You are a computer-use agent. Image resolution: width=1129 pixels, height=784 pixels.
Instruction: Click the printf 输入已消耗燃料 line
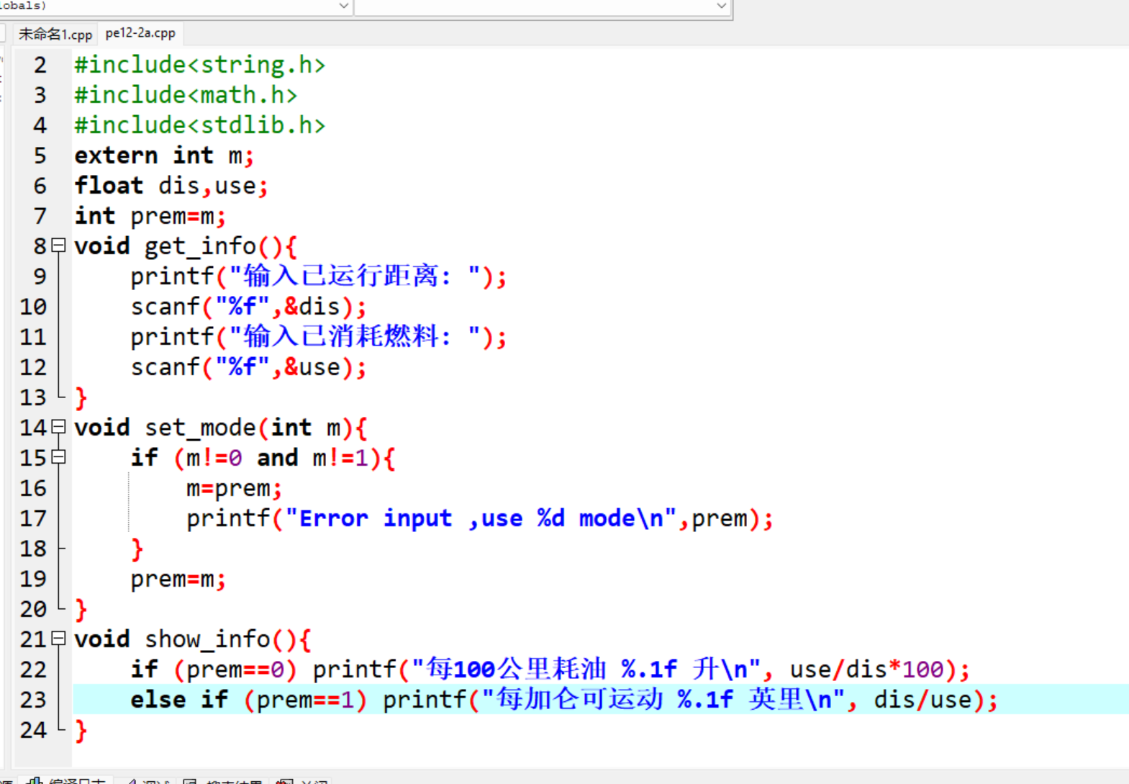point(319,337)
